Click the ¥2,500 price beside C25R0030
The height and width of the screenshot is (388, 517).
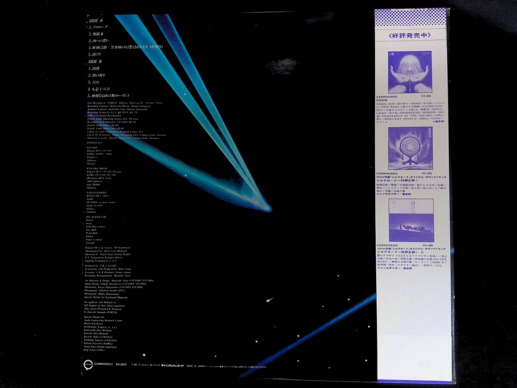[x=426, y=97]
